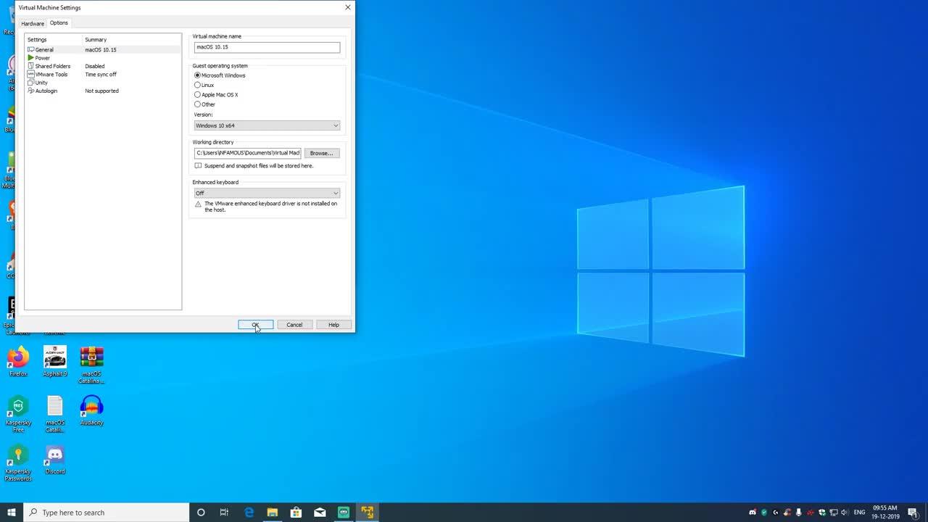Switch to the Hardware tab

[x=32, y=23]
